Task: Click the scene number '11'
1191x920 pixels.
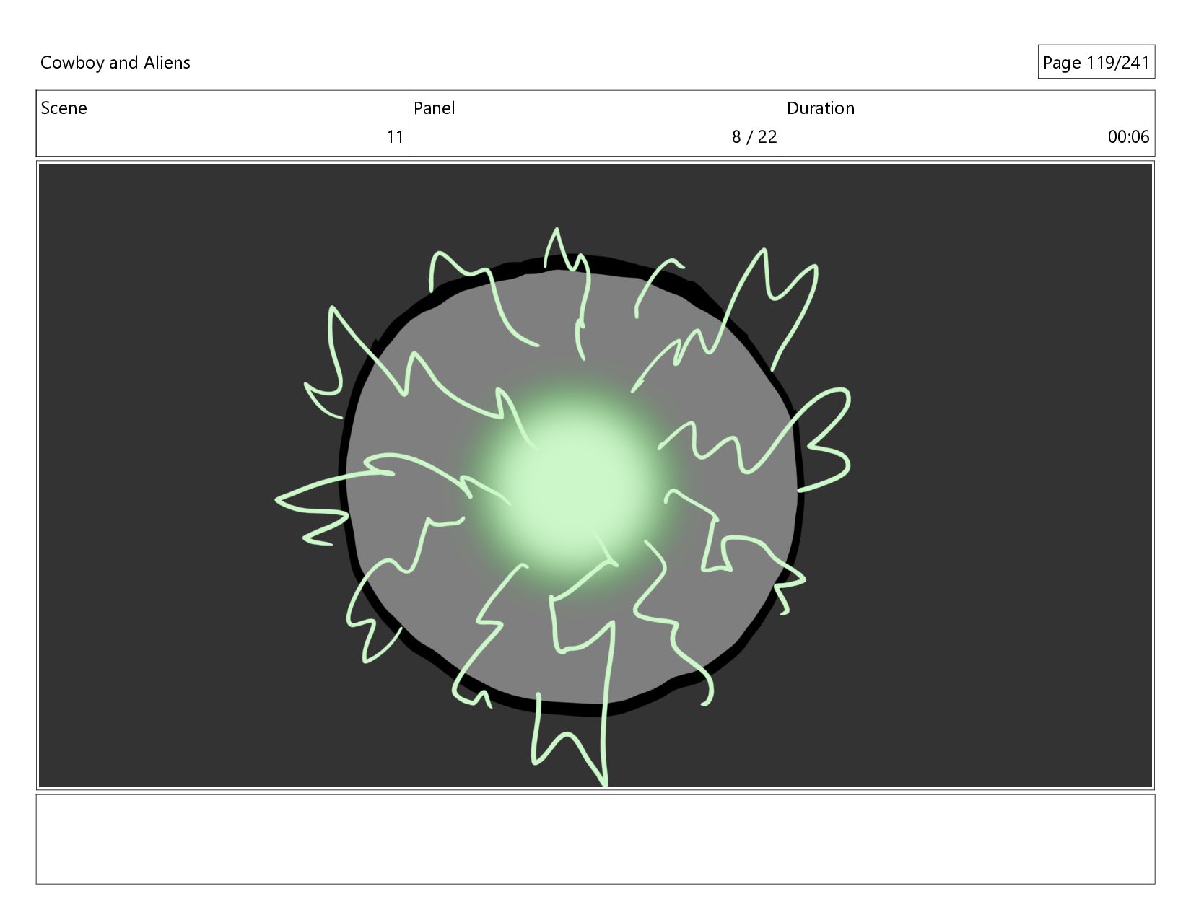Action: (x=395, y=137)
